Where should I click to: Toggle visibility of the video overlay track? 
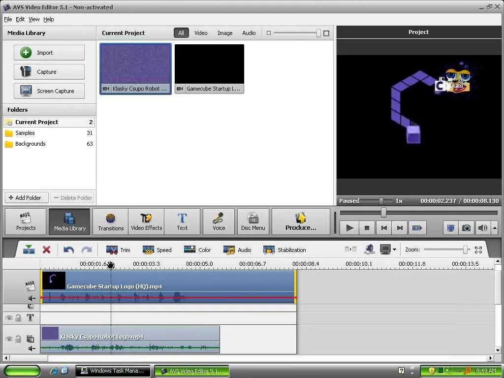click(x=9, y=339)
